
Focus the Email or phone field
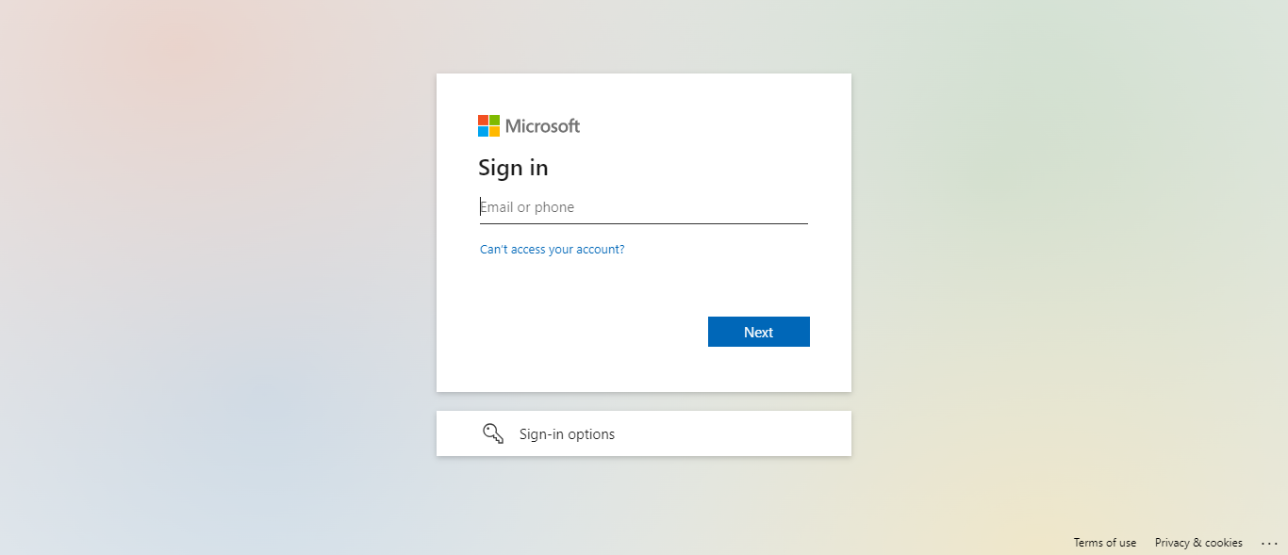coord(644,207)
